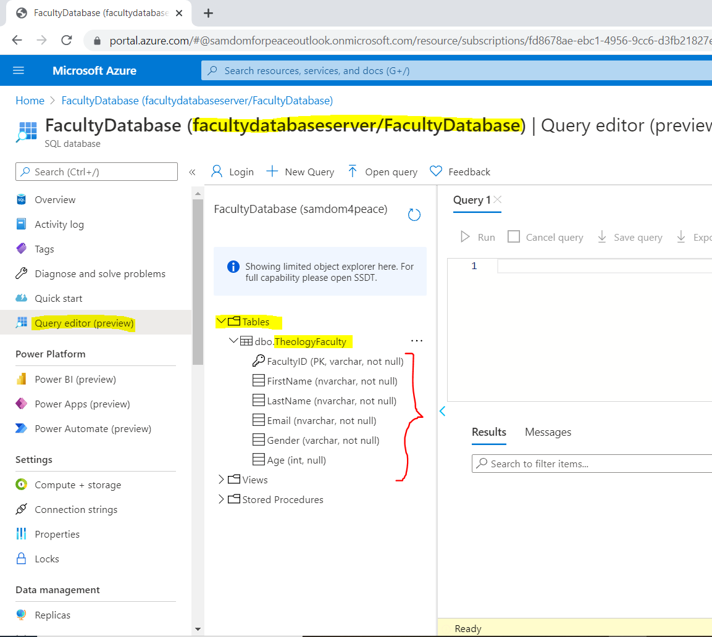Image resolution: width=712 pixels, height=637 pixels.
Task: Click Open query in the toolbar
Action: pyautogui.click(x=382, y=172)
